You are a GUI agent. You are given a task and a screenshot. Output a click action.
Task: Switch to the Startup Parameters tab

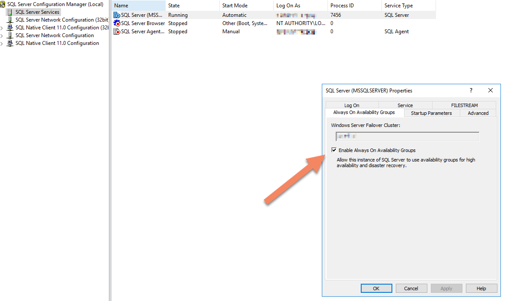[x=431, y=113]
